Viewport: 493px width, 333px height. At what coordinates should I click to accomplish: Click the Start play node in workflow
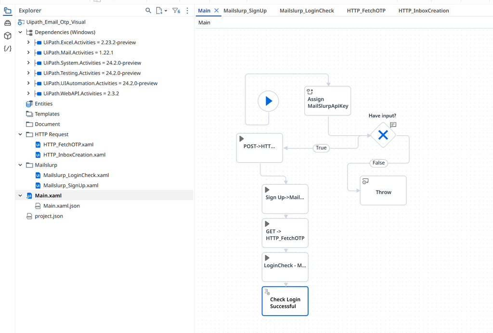pyautogui.click(x=268, y=101)
